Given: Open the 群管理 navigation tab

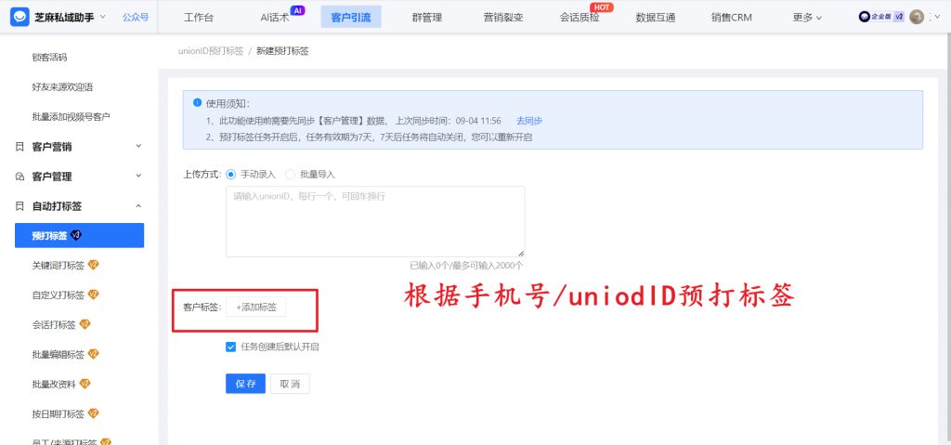Looking at the screenshot, I should click(426, 17).
